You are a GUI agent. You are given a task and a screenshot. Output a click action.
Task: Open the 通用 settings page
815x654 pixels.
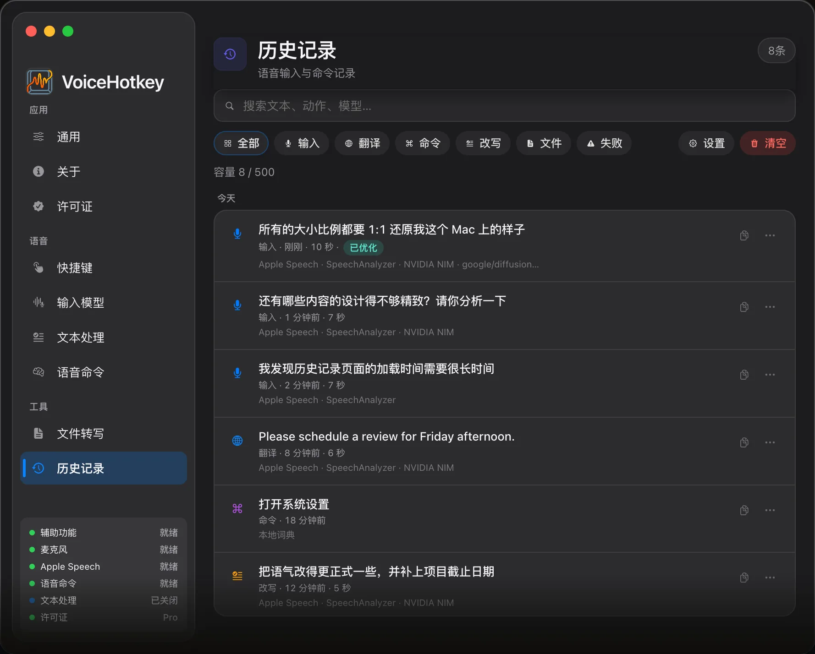[x=104, y=137]
